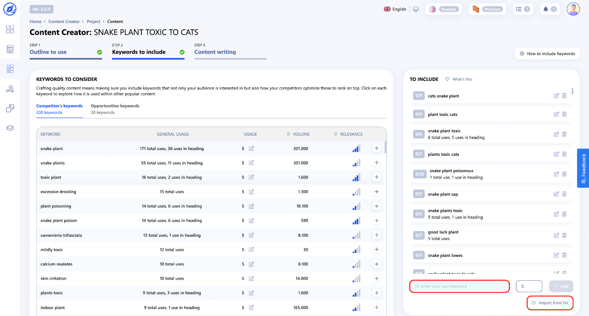Select the 'skin irritation' keyword

(x=53, y=279)
